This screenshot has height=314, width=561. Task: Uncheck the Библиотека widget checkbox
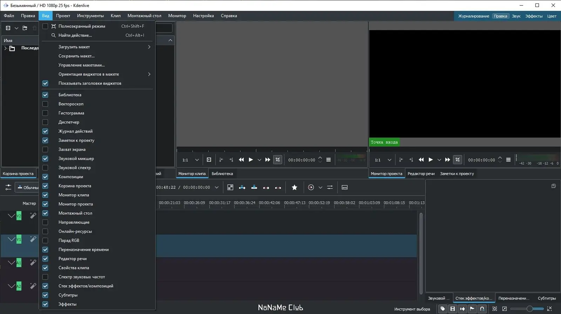[45, 95]
